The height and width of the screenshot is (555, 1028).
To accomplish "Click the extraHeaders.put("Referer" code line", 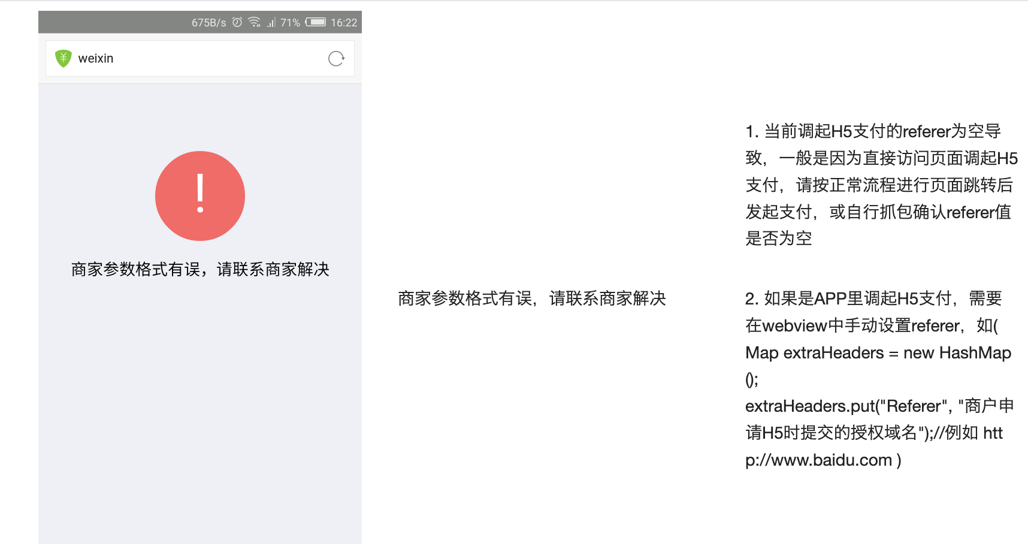I will tap(879, 406).
